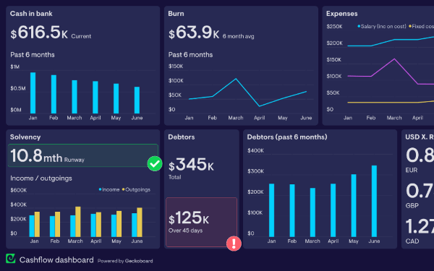434x271 pixels.
Task: Click the $400K axis label in Debtors chart
Action: coord(255,151)
